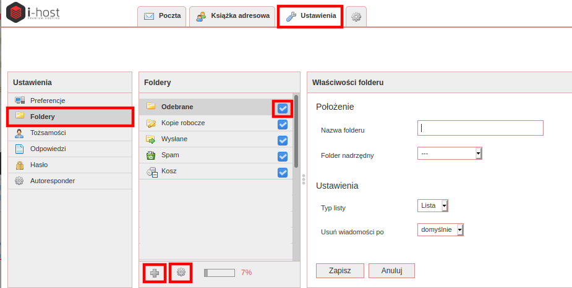Uncheck the Odebrane subscription checkbox
Image resolution: width=572 pixels, height=288 pixels.
(283, 109)
